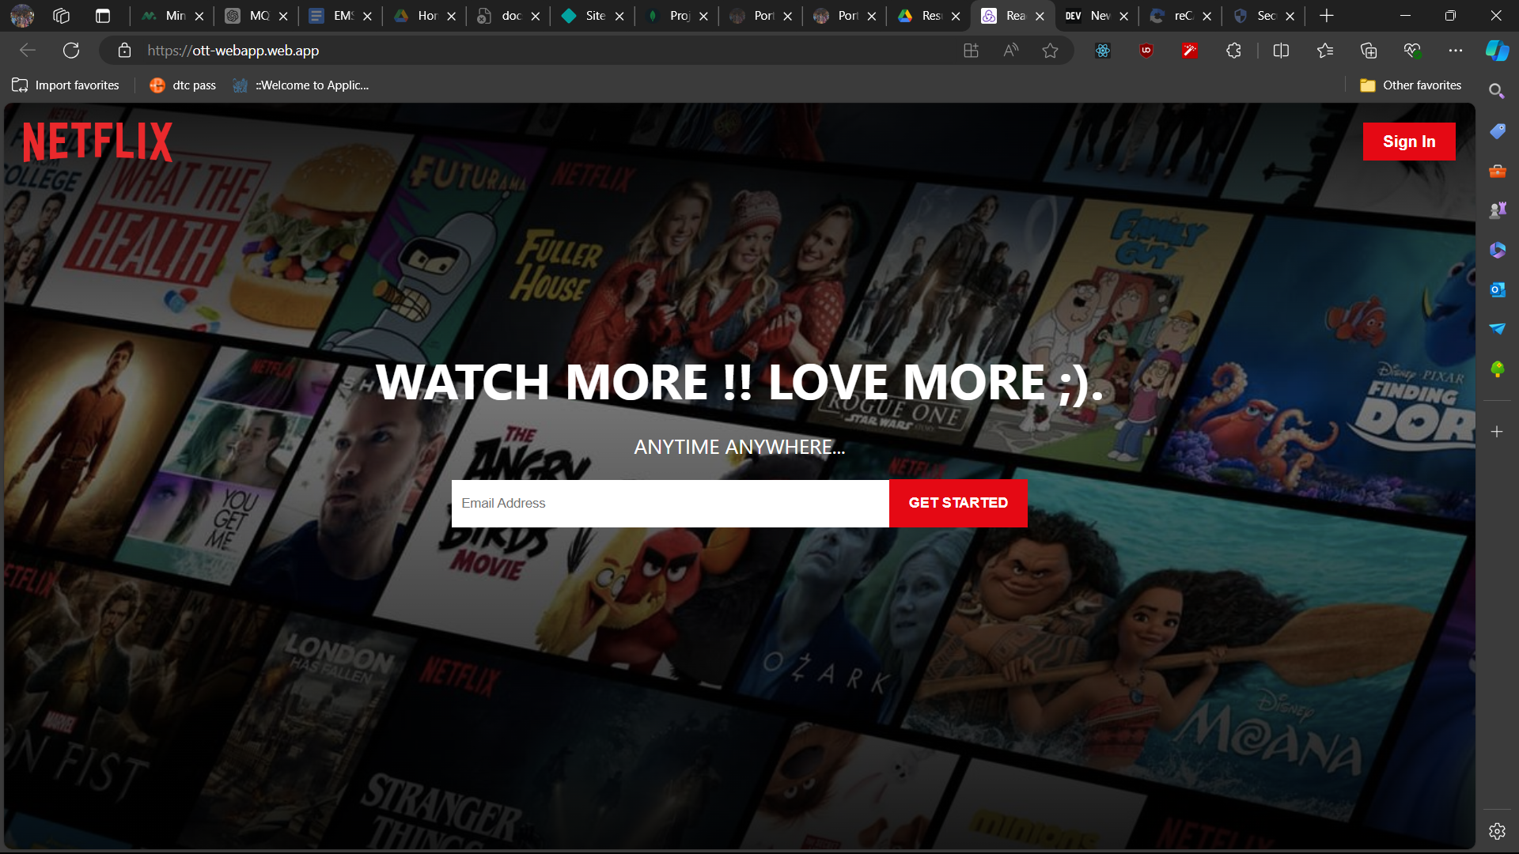Open dtc pass bookmark
This screenshot has width=1519, height=854.
(x=183, y=85)
